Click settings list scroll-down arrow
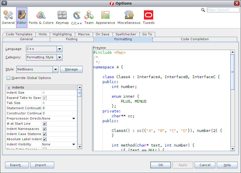The height and width of the screenshot is (173, 241). [79, 147]
